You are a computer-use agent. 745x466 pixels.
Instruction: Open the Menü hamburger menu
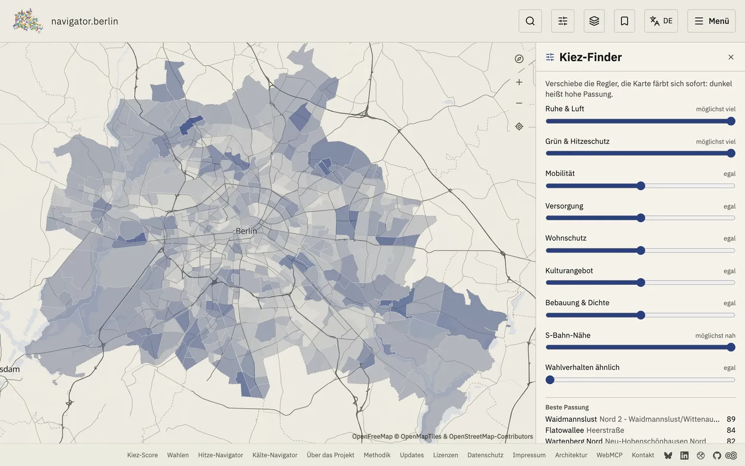pyautogui.click(x=711, y=21)
